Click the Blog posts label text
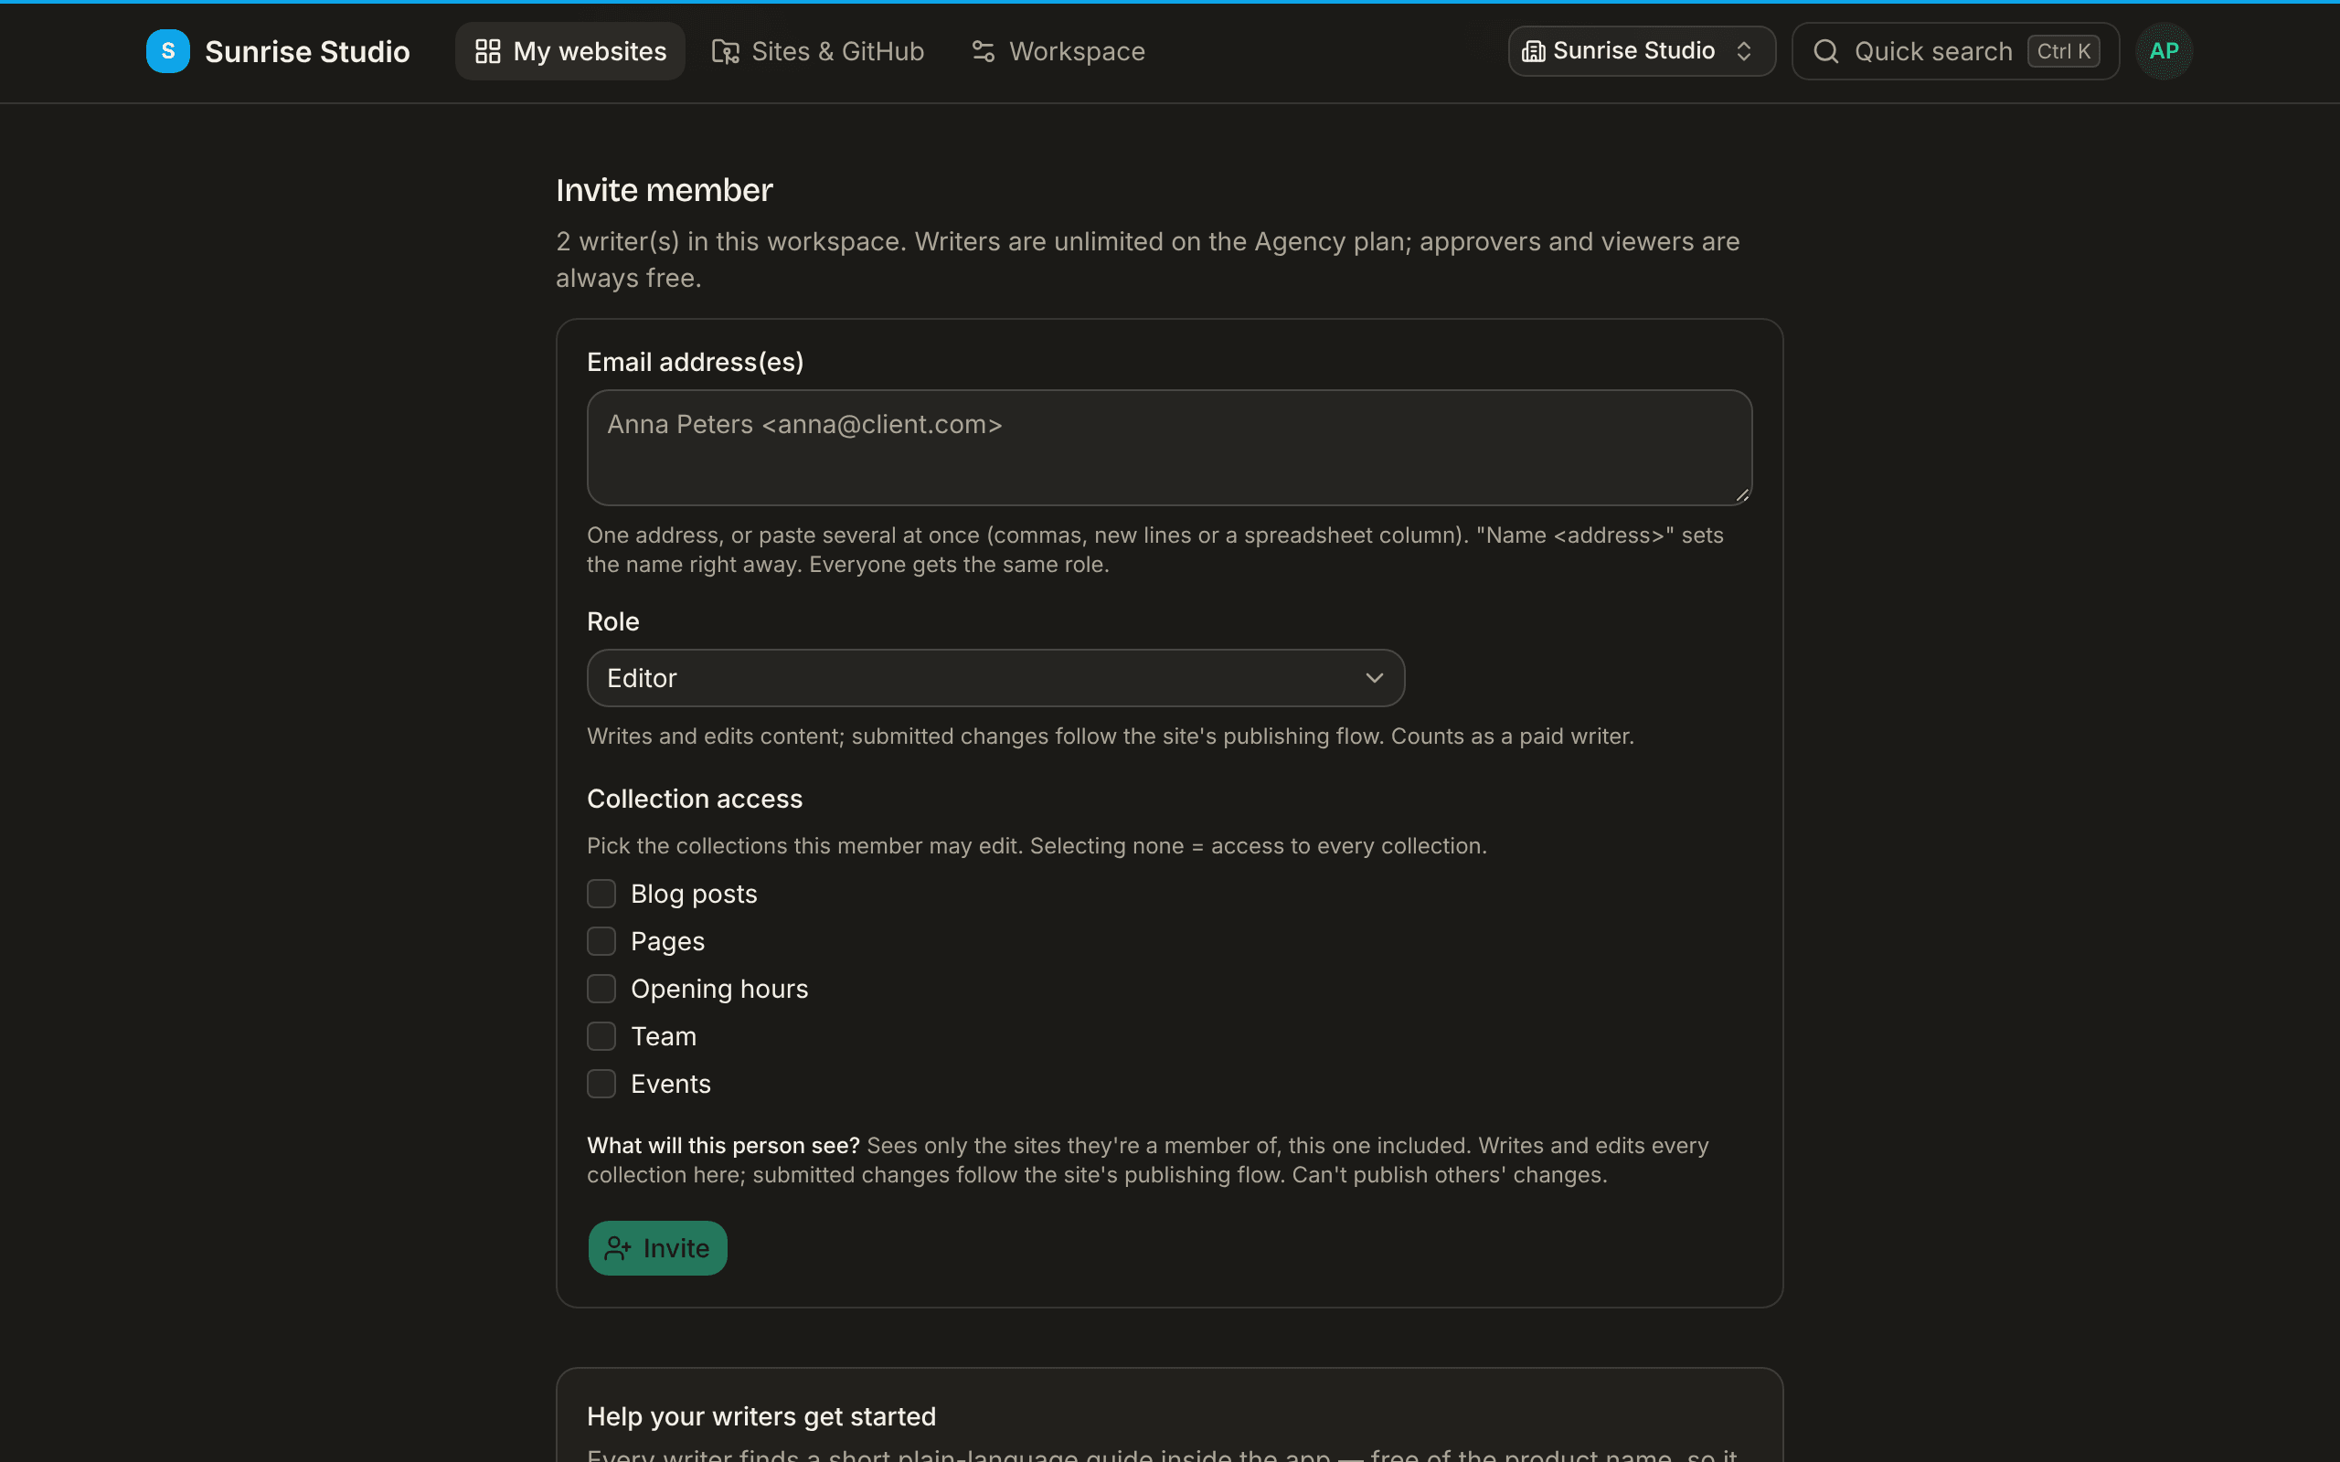Viewport: 2340px width, 1462px height. point(693,895)
